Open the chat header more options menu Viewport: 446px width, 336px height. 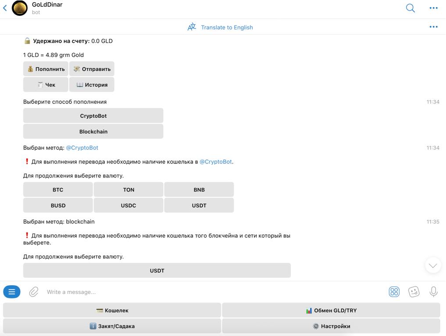click(x=433, y=8)
